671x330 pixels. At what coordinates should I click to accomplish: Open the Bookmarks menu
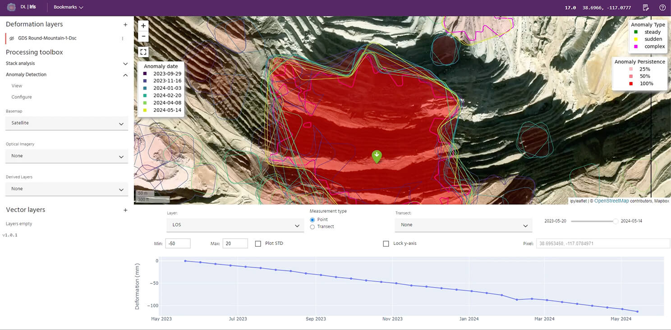click(x=68, y=7)
